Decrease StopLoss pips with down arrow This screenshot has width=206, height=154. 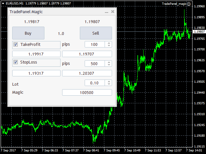(x=109, y=65)
